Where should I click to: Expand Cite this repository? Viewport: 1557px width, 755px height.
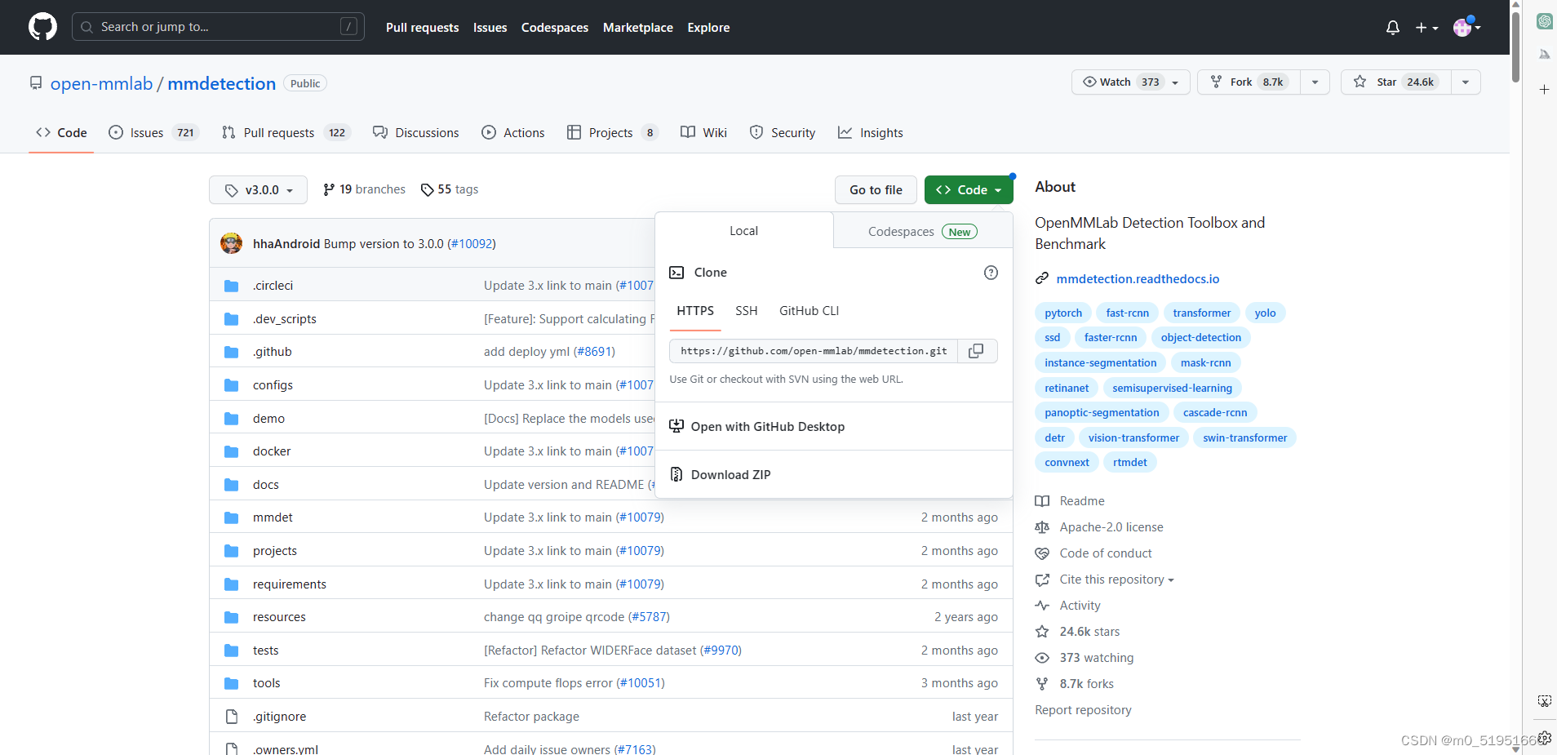pos(1116,580)
